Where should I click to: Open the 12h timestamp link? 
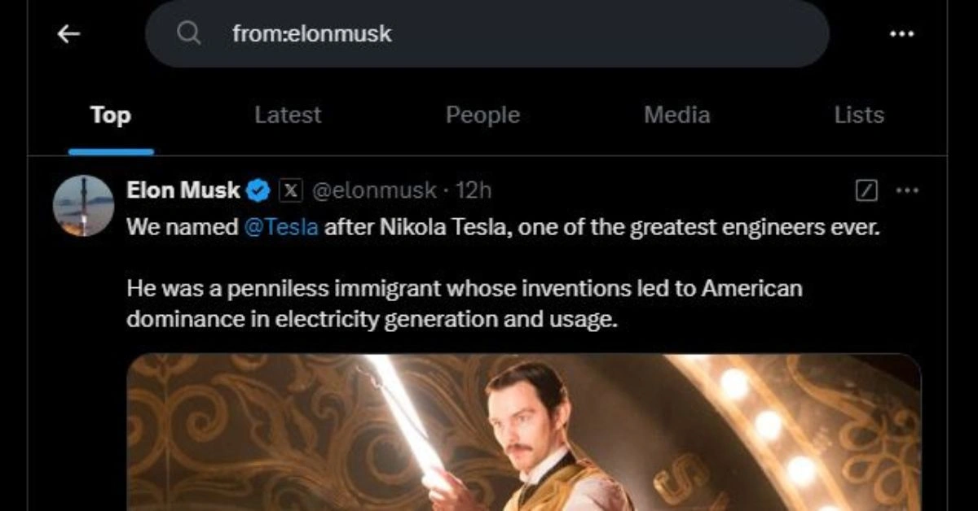pyautogui.click(x=474, y=190)
